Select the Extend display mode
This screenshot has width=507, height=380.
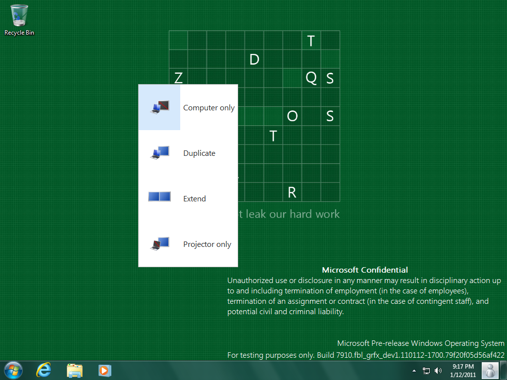(x=188, y=198)
